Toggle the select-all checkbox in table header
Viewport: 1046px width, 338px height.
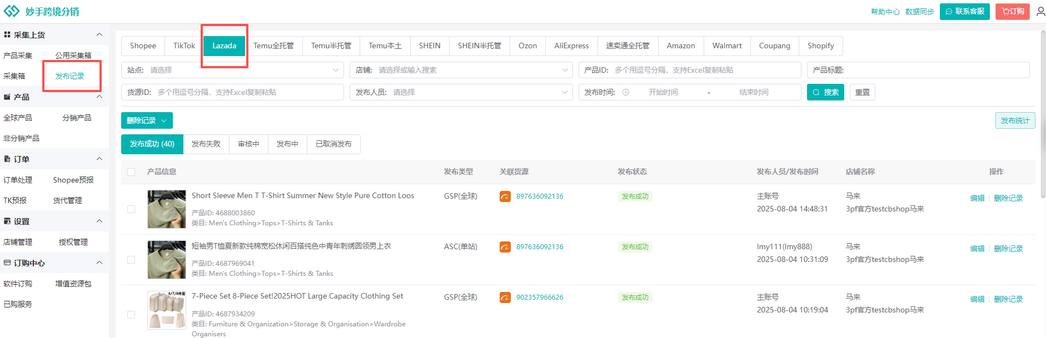tap(131, 172)
